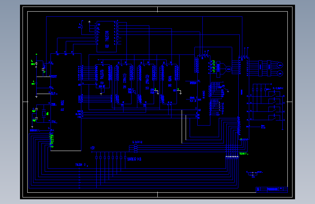Viewport: 315px width, 204px height.
Task: Click the ground symbol right of the 6264 chip
Action: pos(181,93)
